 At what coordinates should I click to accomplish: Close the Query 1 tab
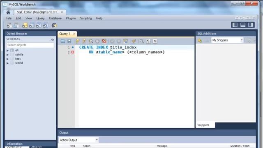74,34
